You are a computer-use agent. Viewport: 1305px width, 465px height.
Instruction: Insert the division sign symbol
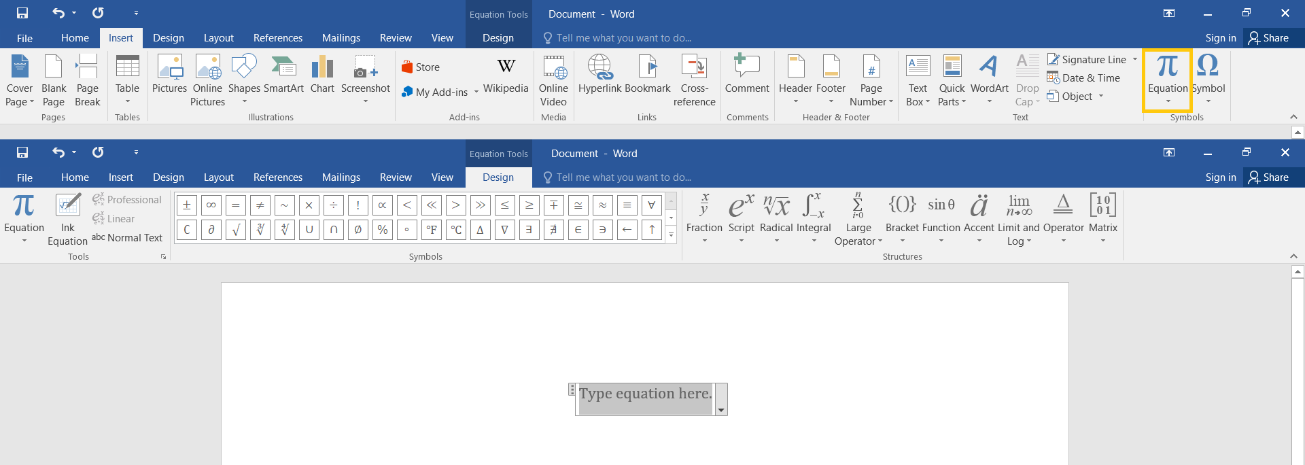[x=334, y=205]
